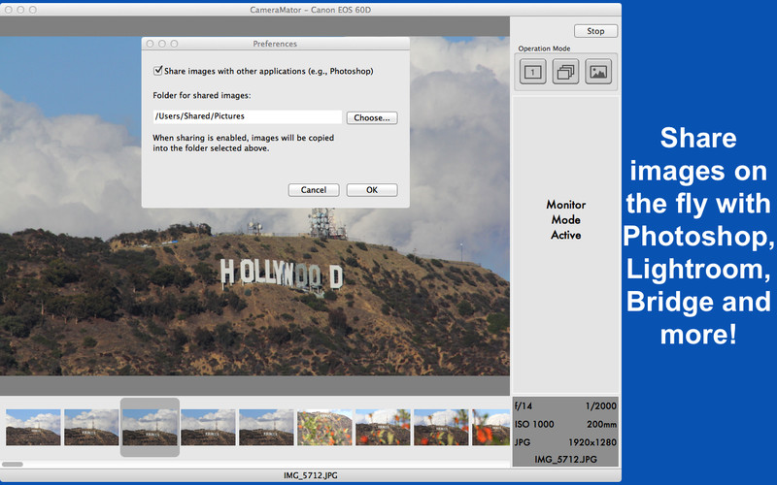This screenshot has width=777, height=485.
Task: Click the Folder for shared images label
Action: tap(202, 95)
